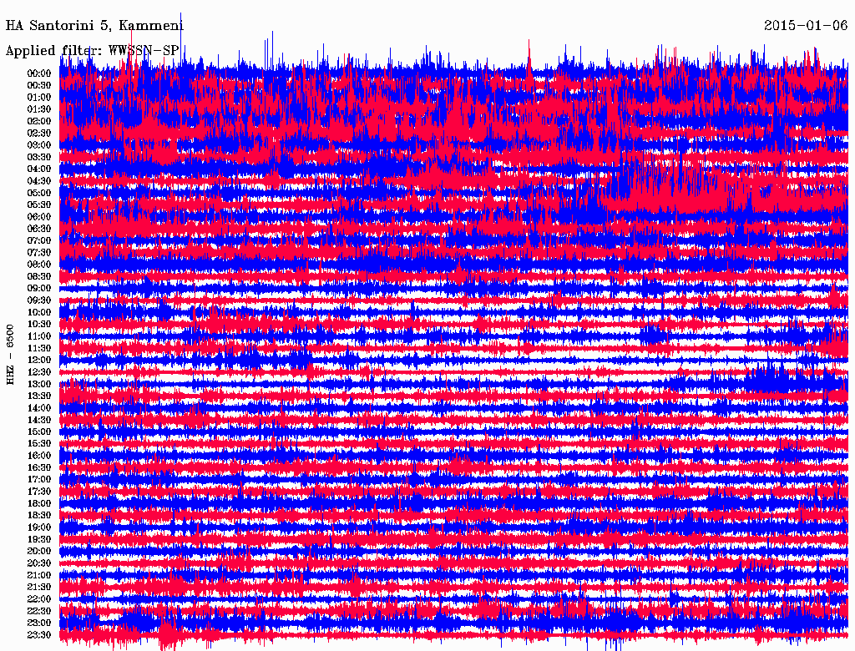The width and height of the screenshot is (855, 651).
Task: Select the 17:00 time label
Action: [39, 479]
